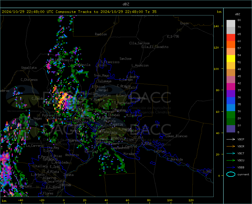Click the 'S_MARTIN' town label

pos(116,125)
